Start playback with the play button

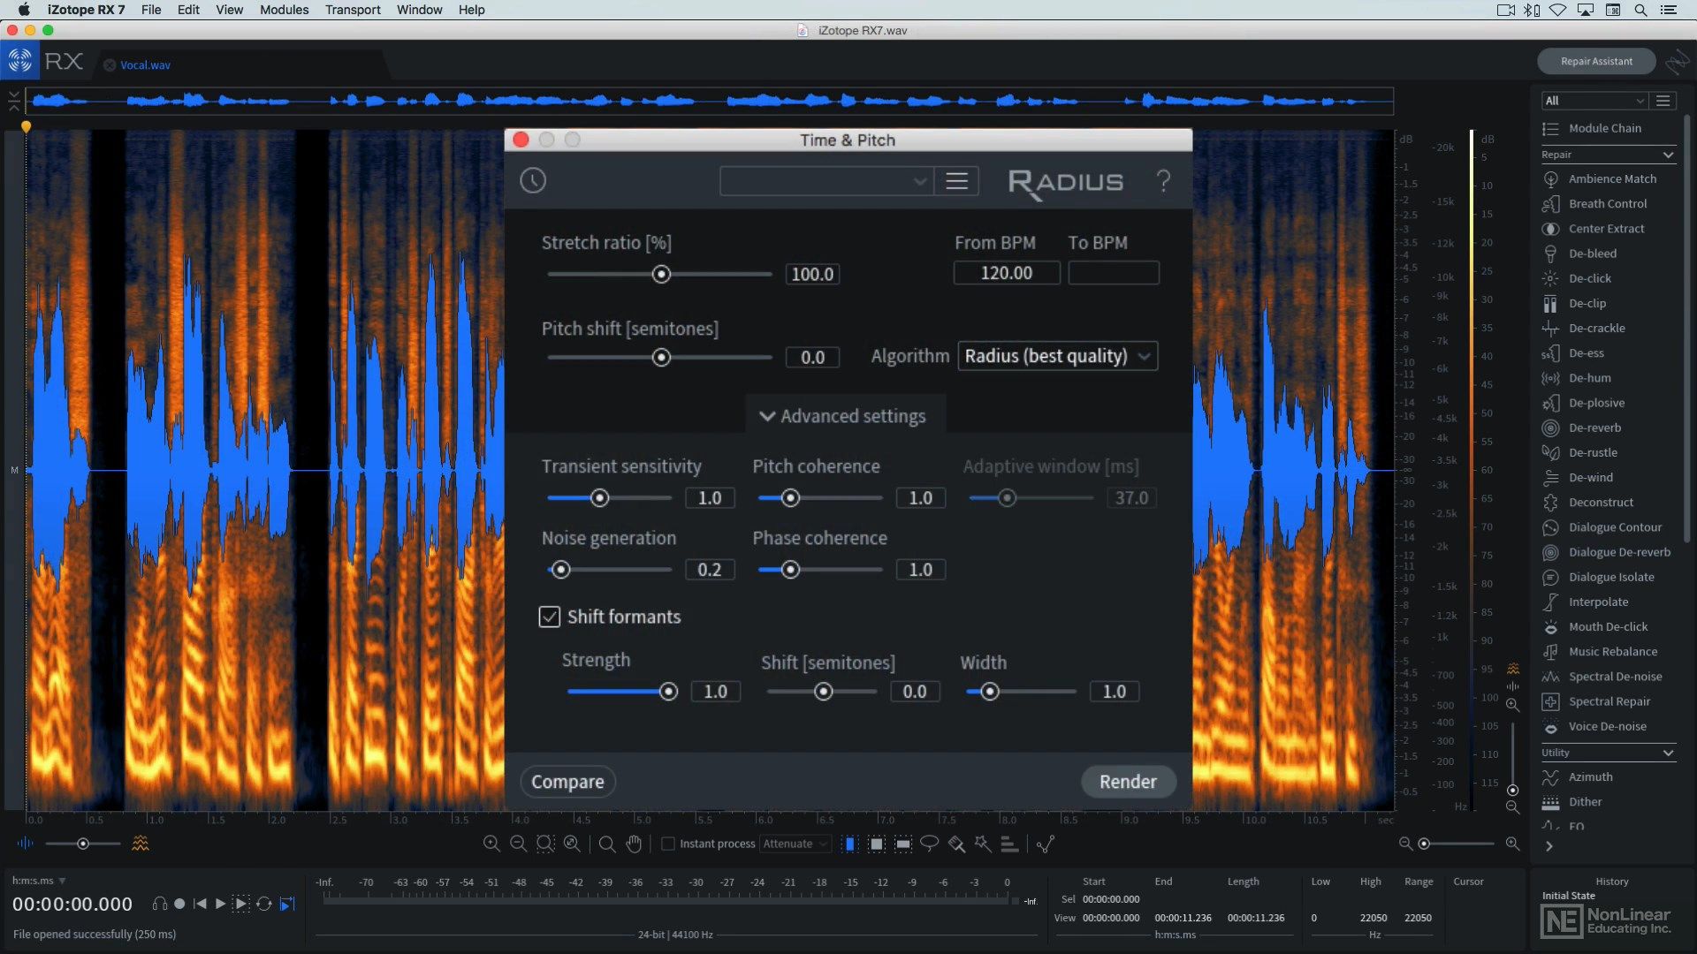tap(220, 904)
